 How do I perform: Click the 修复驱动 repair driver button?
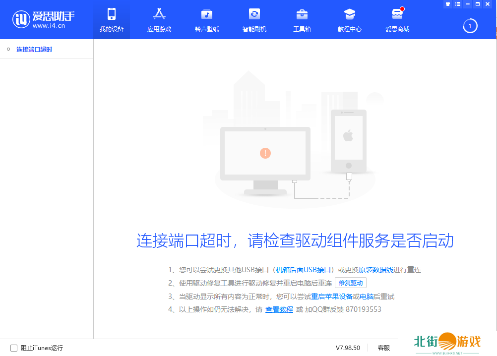pyautogui.click(x=351, y=283)
